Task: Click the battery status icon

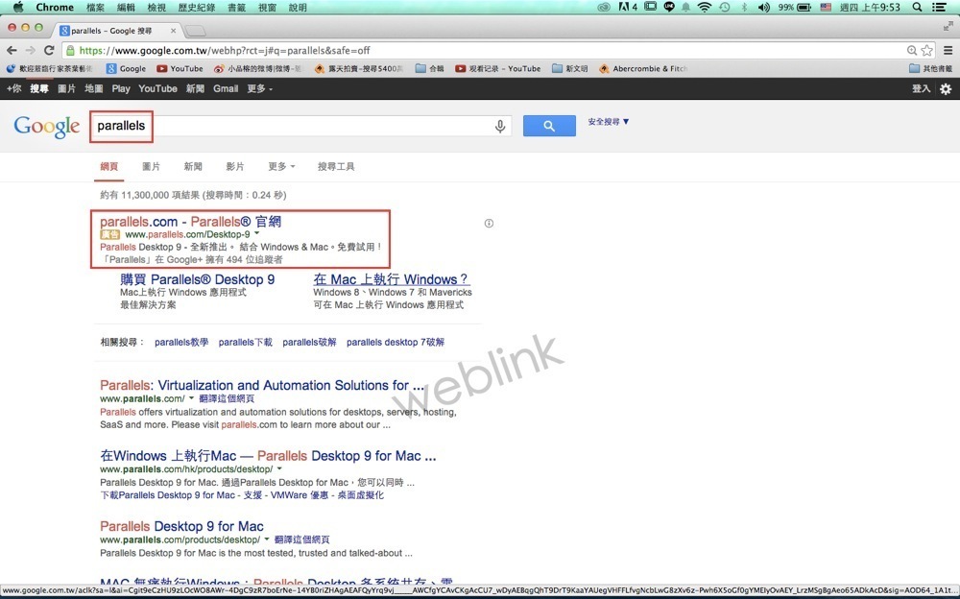Action: click(804, 8)
